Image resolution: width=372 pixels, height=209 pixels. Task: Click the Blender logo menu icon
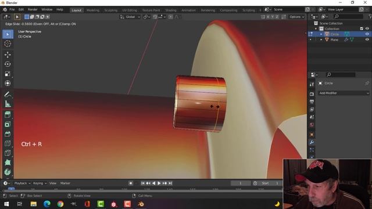(x=5, y=9)
